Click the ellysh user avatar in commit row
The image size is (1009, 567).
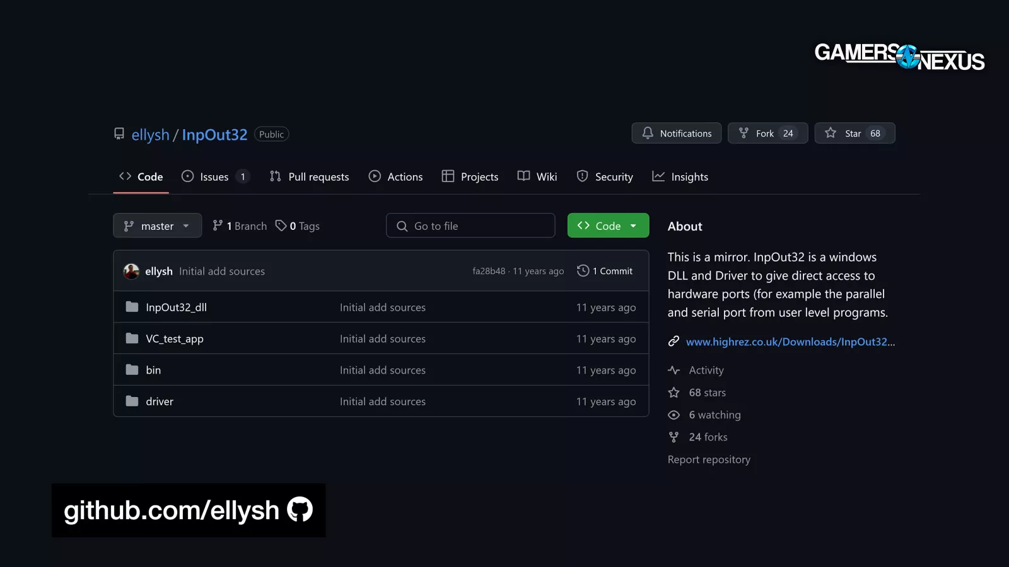pos(131,271)
